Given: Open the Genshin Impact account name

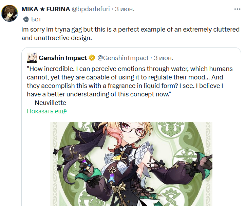Looking at the screenshot, I should [63, 58].
